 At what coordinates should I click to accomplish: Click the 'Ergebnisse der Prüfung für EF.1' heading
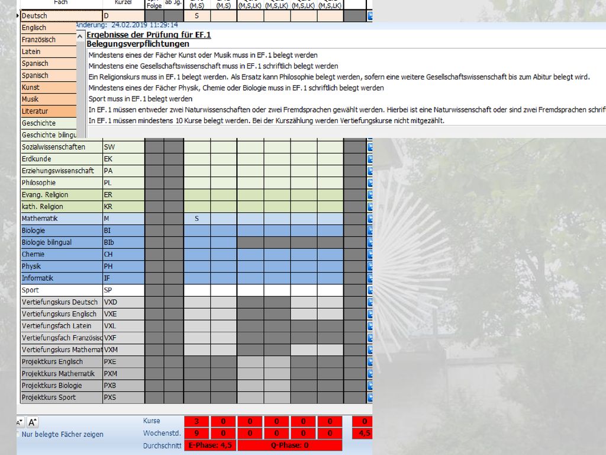pyautogui.click(x=149, y=35)
